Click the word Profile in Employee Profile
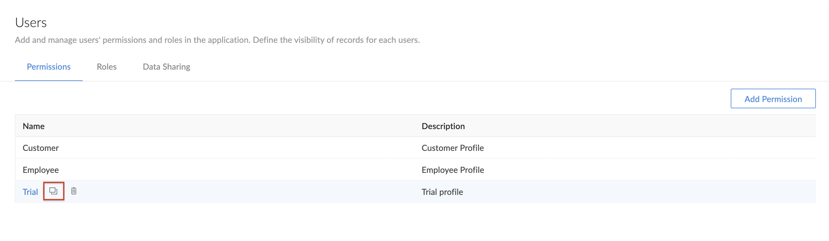Viewport: 829px width, 241px height. (x=472, y=170)
